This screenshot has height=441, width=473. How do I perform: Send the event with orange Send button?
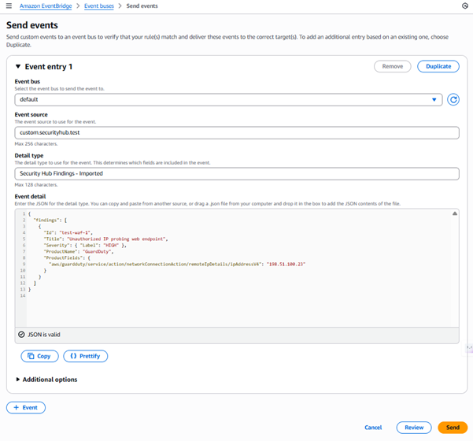click(453, 428)
